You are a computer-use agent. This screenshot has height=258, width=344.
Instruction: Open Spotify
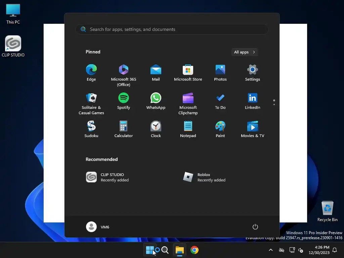pyautogui.click(x=124, y=101)
